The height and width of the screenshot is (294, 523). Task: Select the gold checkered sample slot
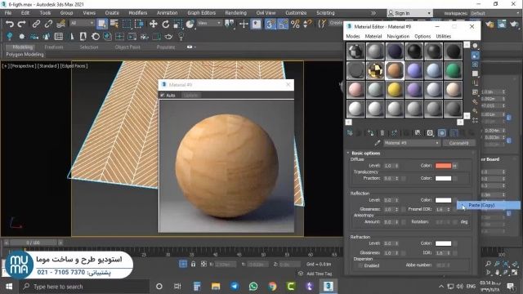(x=375, y=70)
